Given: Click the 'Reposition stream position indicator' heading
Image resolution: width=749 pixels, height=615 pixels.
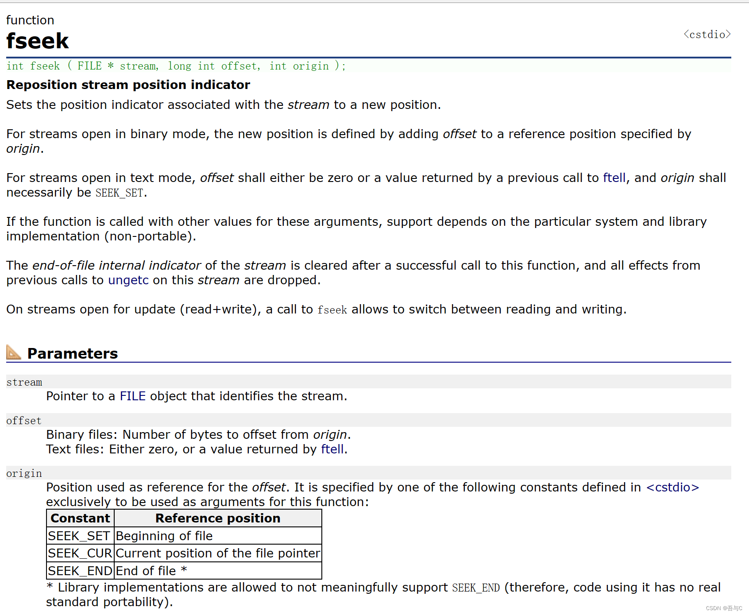Looking at the screenshot, I should pyautogui.click(x=128, y=85).
